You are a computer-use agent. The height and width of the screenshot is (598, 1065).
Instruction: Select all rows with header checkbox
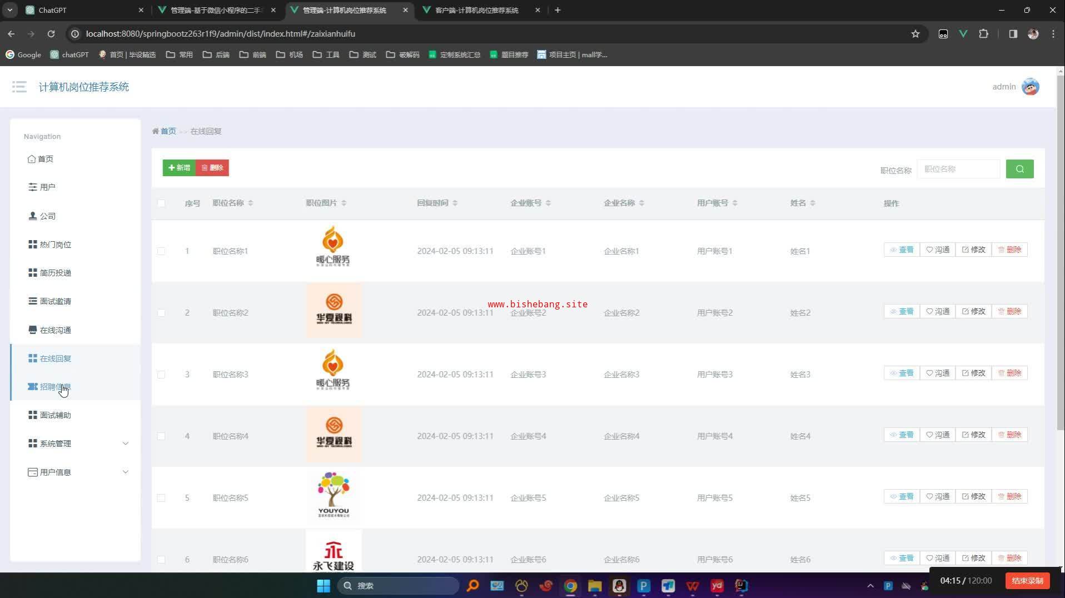tap(161, 203)
